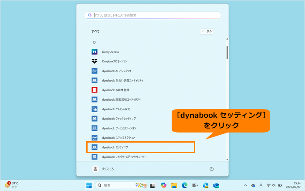305x191 pixels.
Task: Click the 安心こころ user avatar
Action: [x=95, y=169]
